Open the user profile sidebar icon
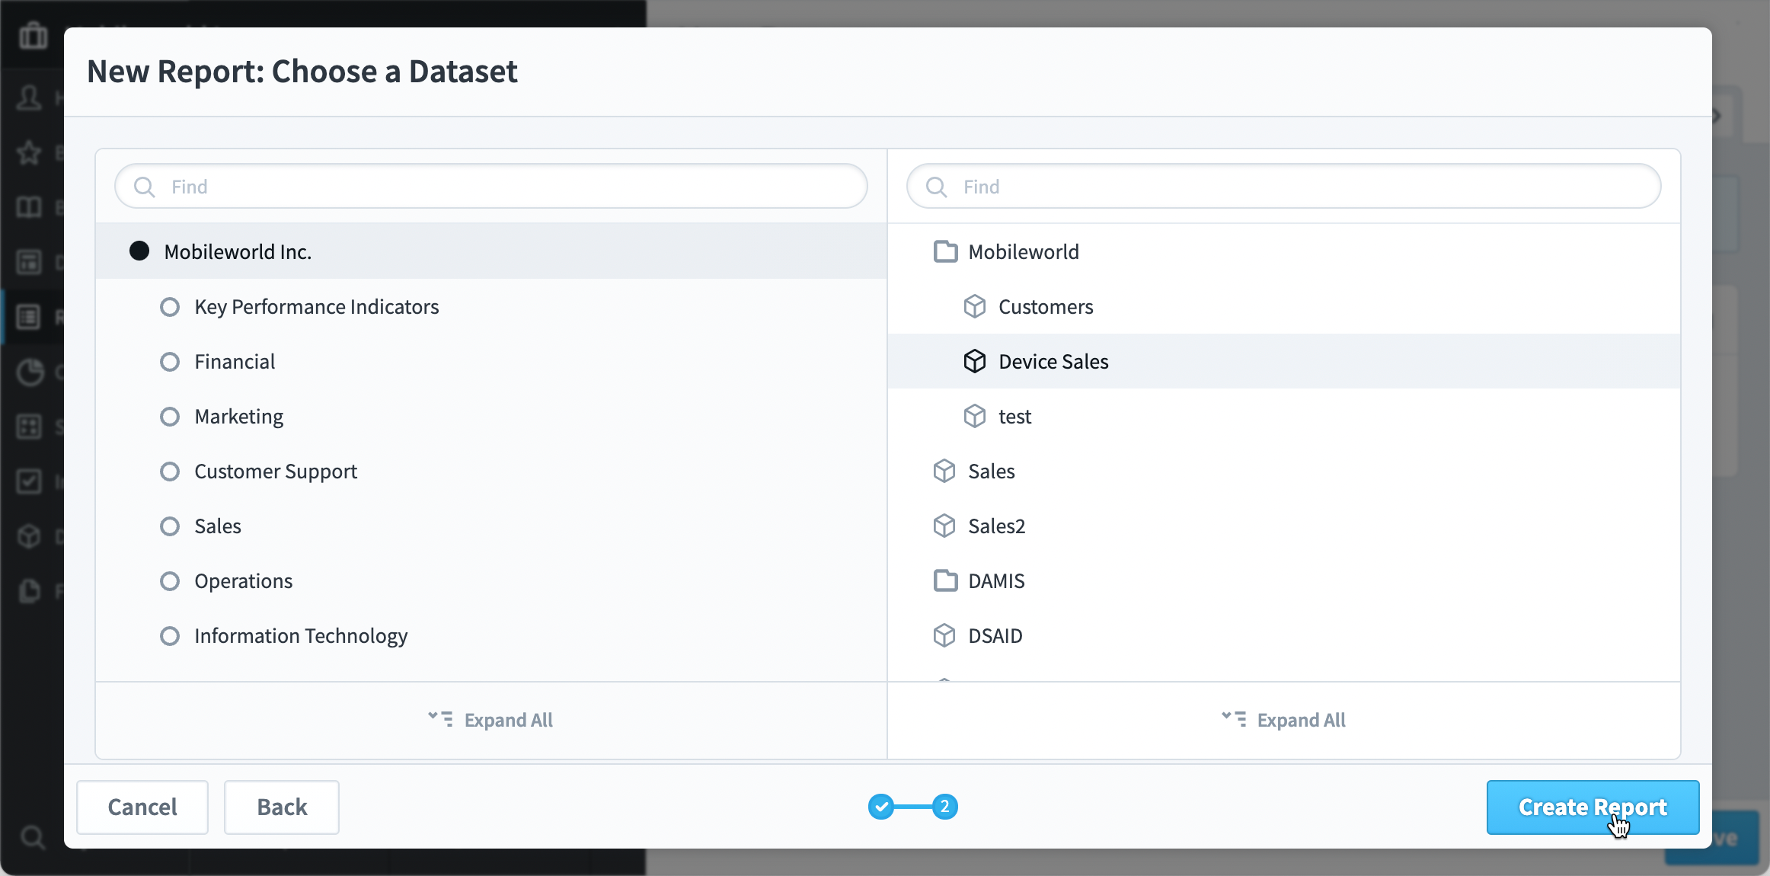The height and width of the screenshot is (876, 1770). pyautogui.click(x=30, y=98)
